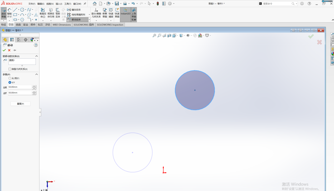The height and width of the screenshot is (191, 334).
Task: Select the Line sketch tool
Action: tap(15, 10)
